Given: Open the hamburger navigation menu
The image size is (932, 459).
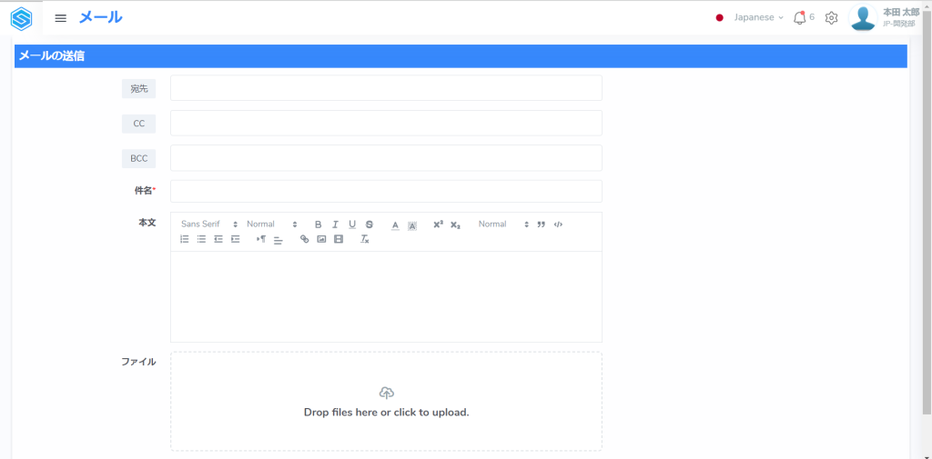Looking at the screenshot, I should (x=61, y=18).
